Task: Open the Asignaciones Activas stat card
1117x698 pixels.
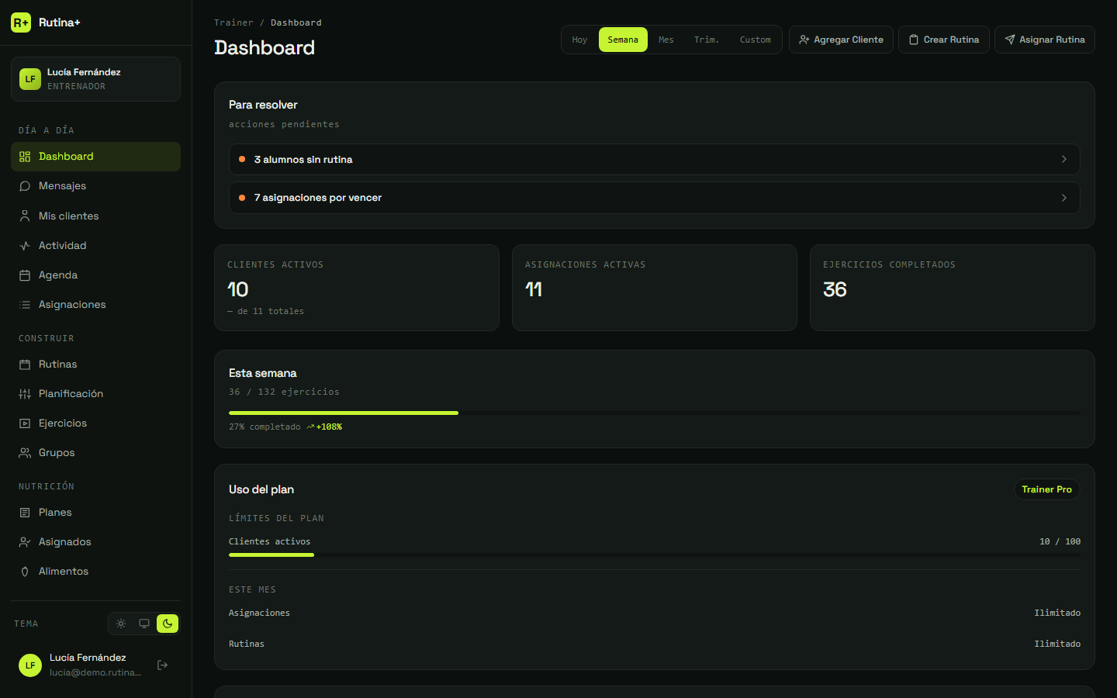Action: coord(655,288)
